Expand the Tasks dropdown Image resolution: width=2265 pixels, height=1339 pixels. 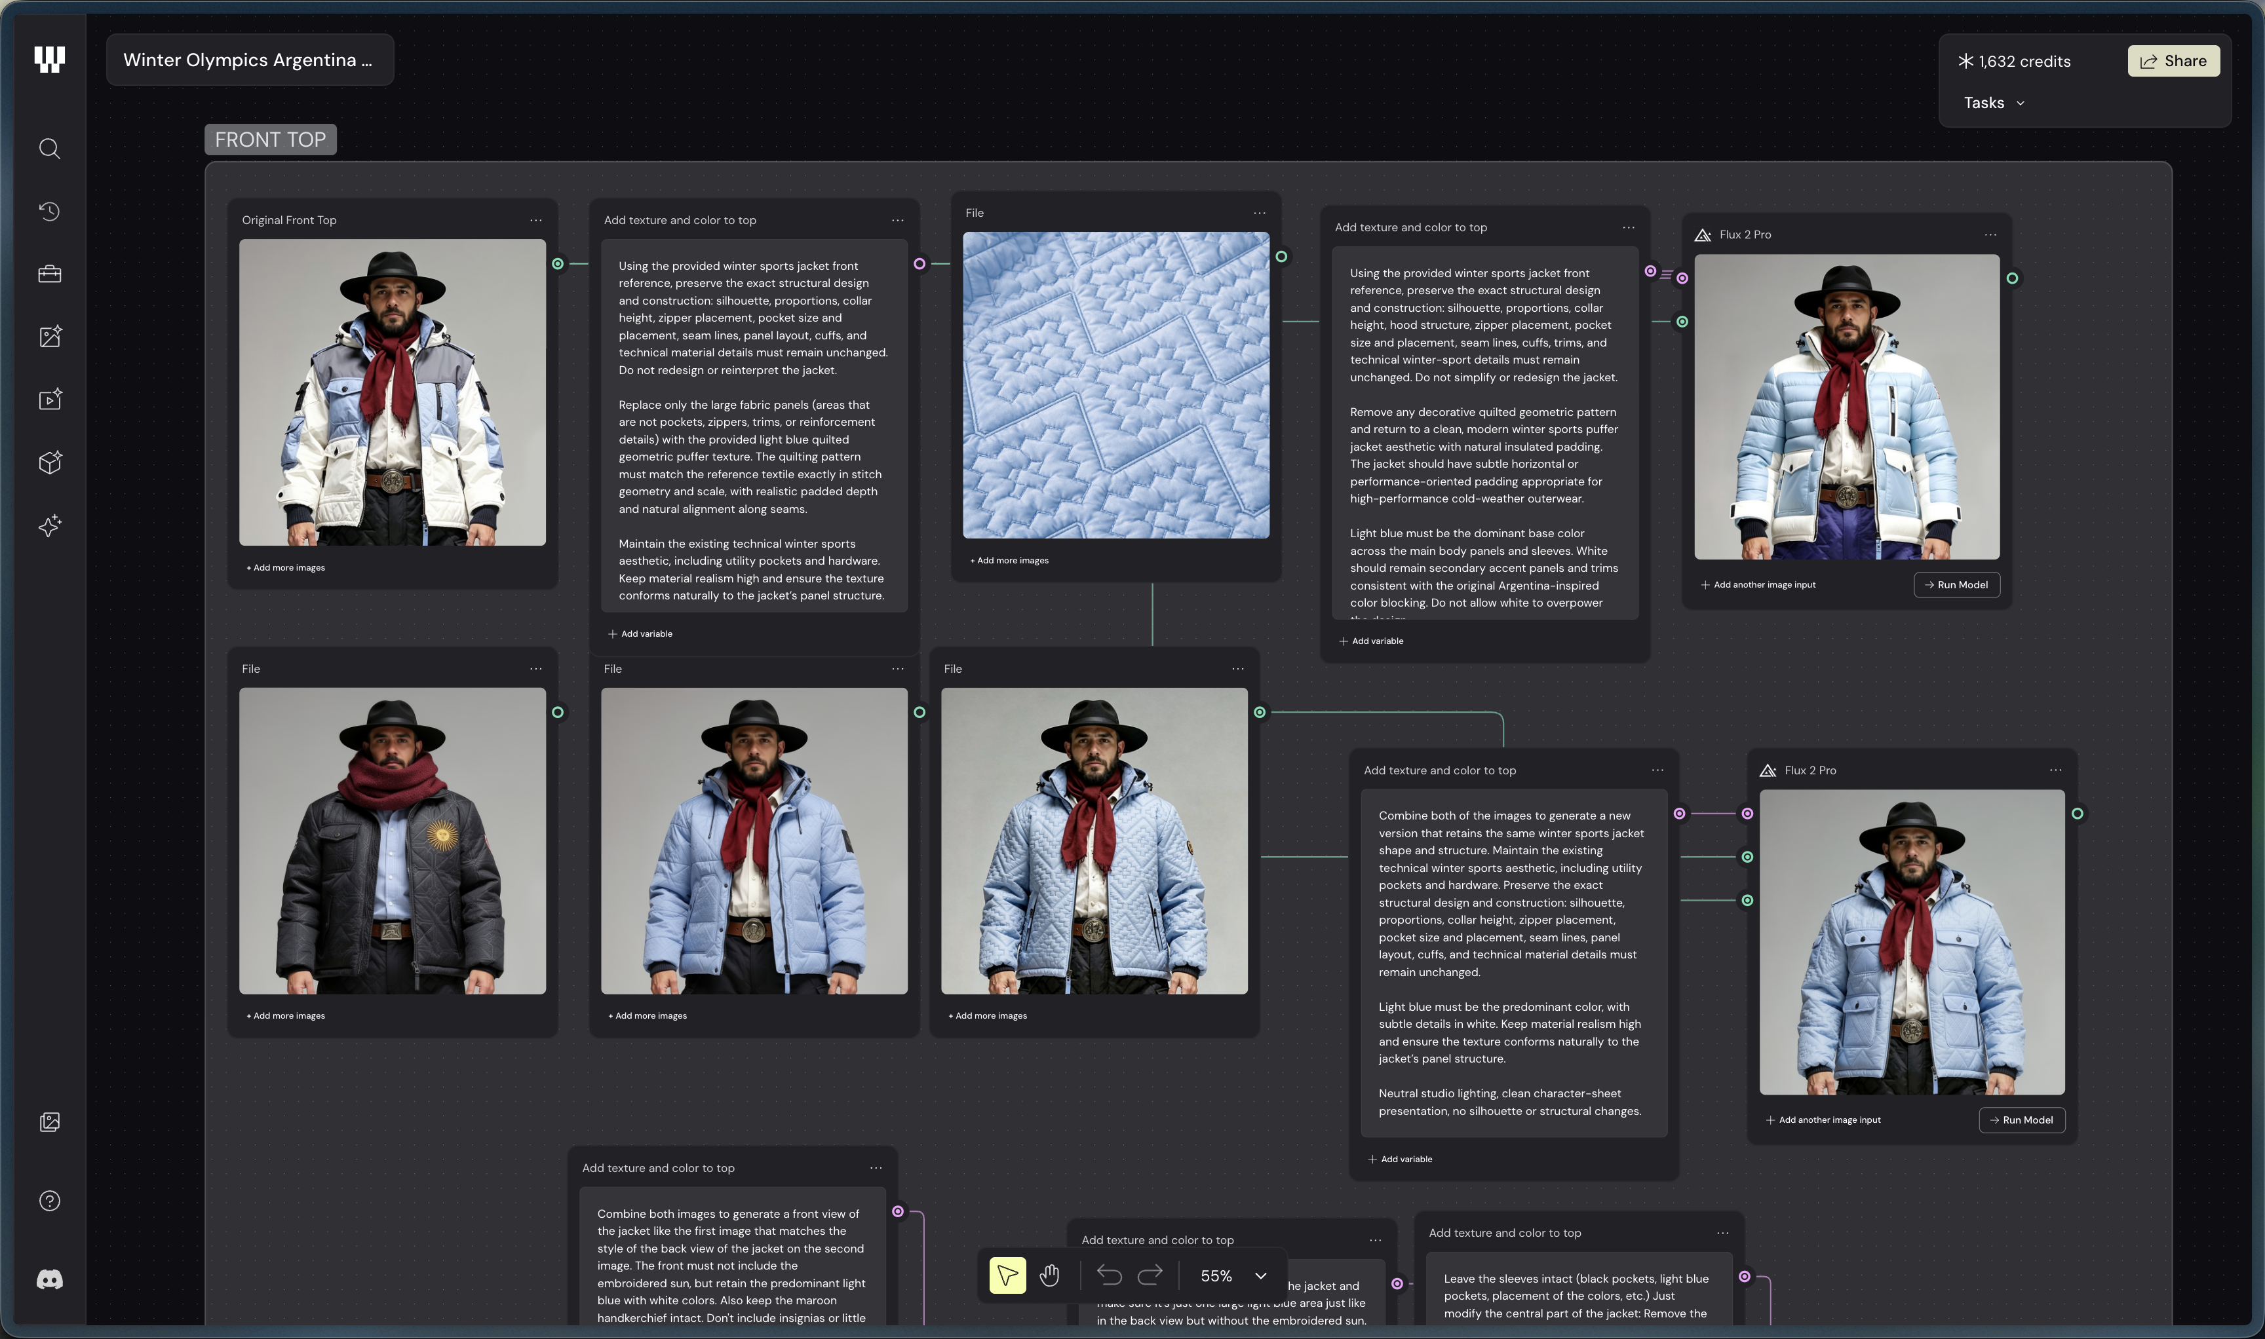(1994, 103)
